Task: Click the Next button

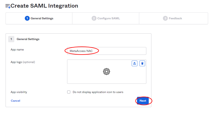Action: (143, 101)
